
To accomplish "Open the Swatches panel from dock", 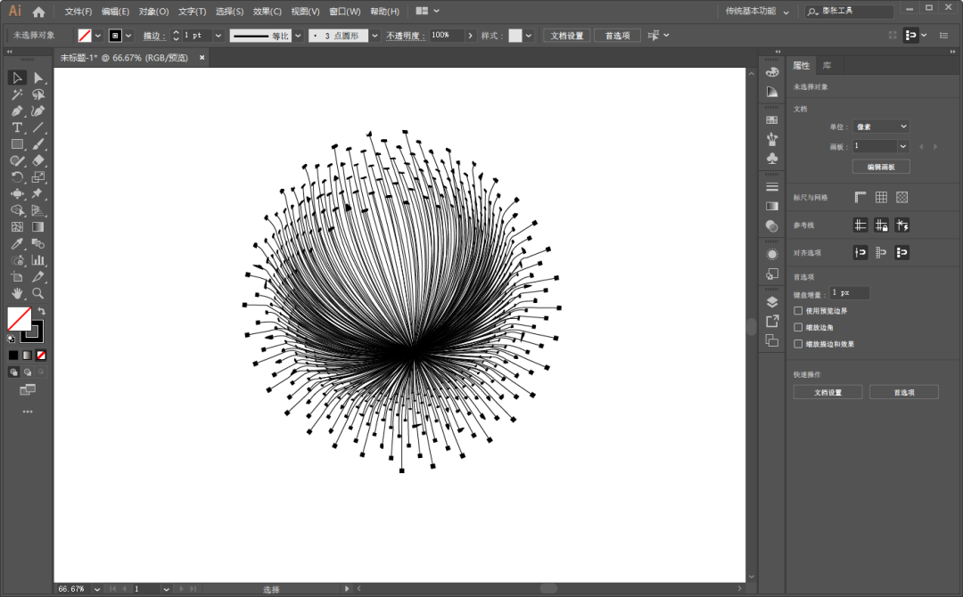I will pos(772,120).
